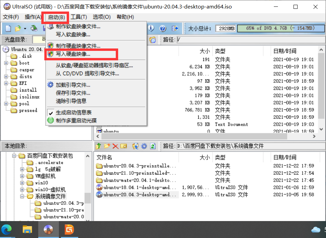Image resolution: width=326 pixels, height=238 pixels.
Task: Expand the lg 5g破解 local folder
Action: tap(22, 169)
